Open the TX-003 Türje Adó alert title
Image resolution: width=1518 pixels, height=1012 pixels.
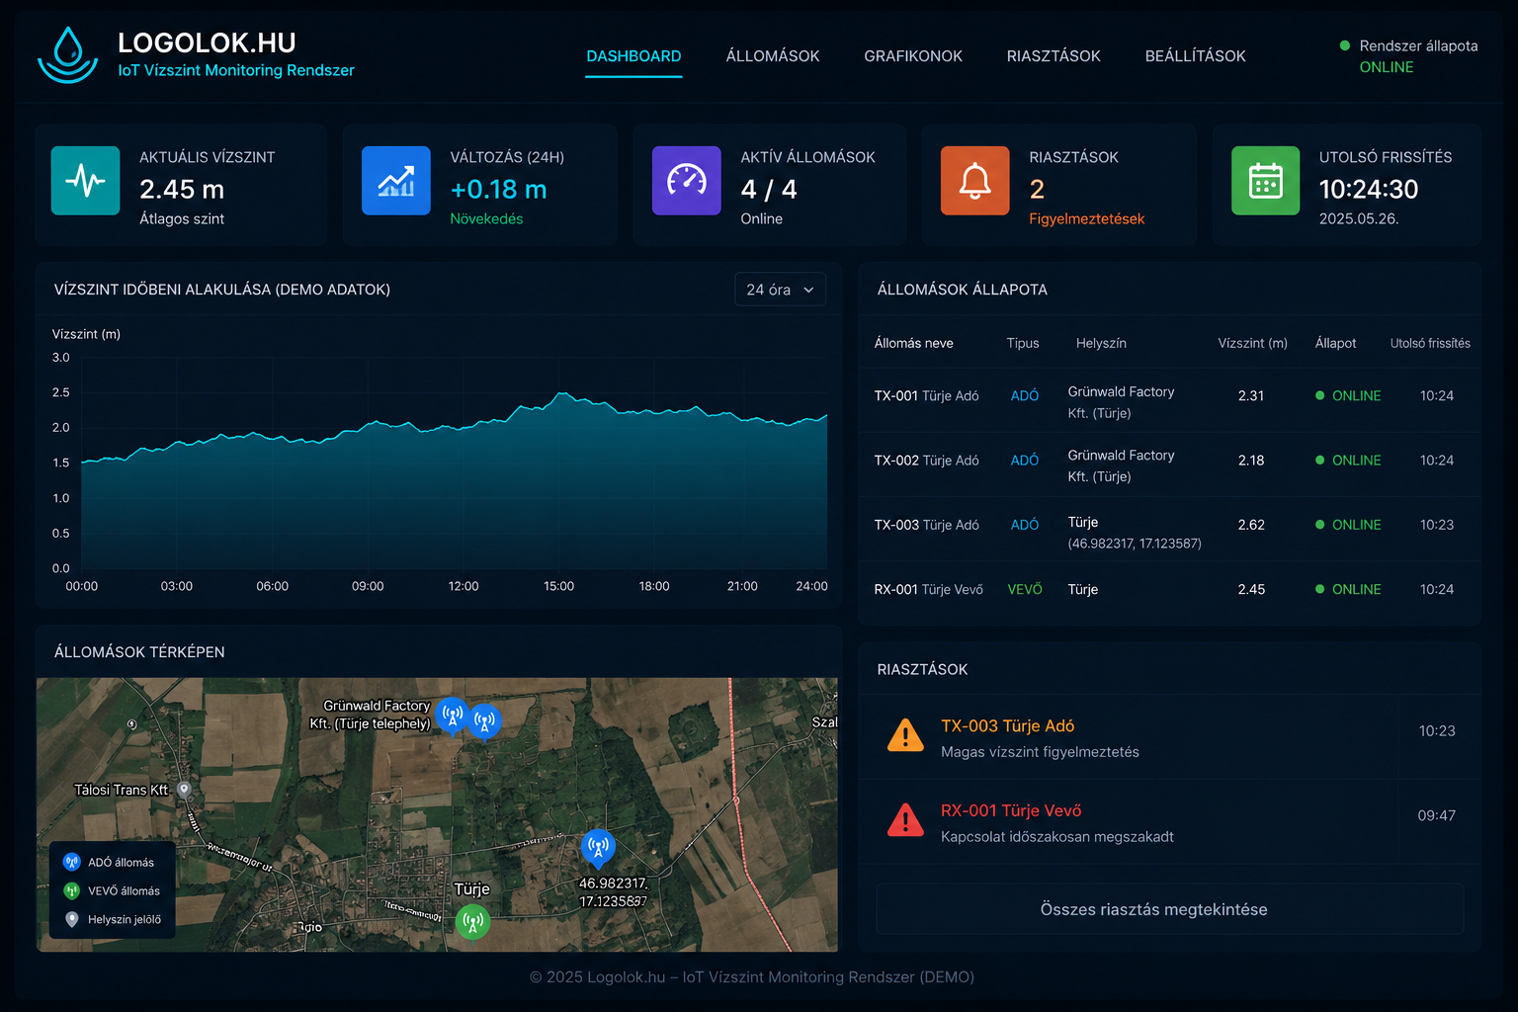tap(1007, 725)
